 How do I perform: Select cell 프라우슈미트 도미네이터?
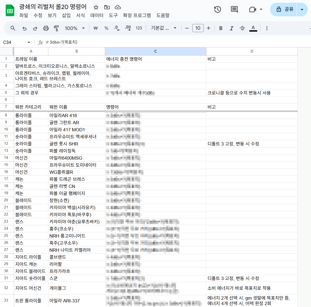(x=77, y=165)
